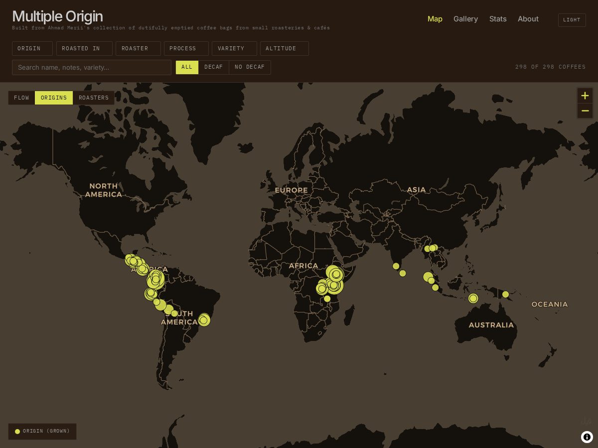Zoom in with the plus button
This screenshot has width=598, height=448.
585,96
